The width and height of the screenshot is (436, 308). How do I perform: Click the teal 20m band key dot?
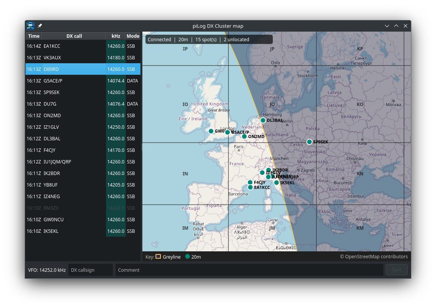click(x=188, y=257)
